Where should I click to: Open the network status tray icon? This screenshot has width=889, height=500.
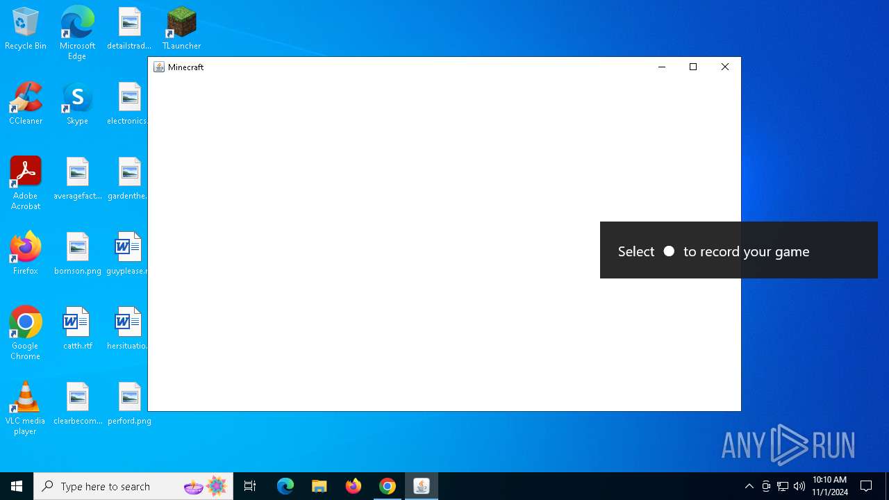coord(783,486)
